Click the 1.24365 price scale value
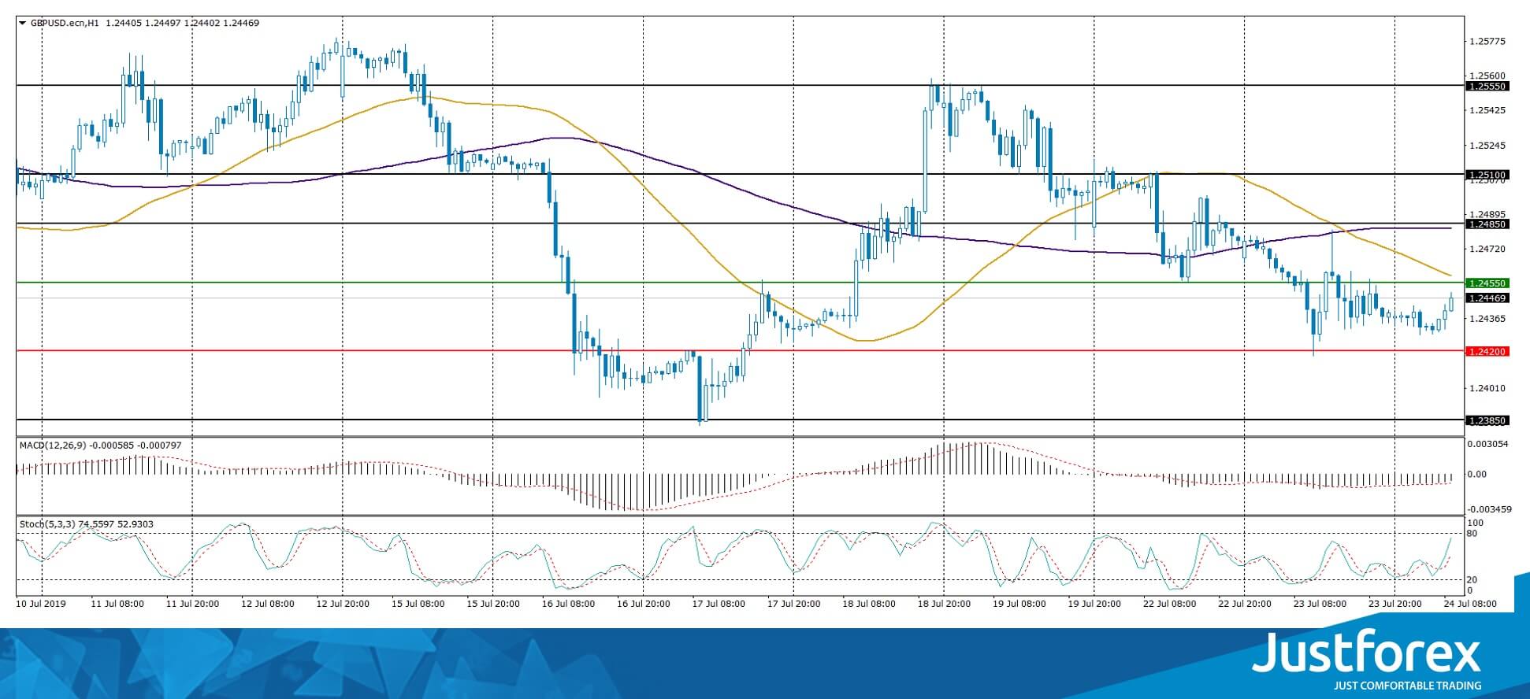1530x699 pixels. (1488, 319)
